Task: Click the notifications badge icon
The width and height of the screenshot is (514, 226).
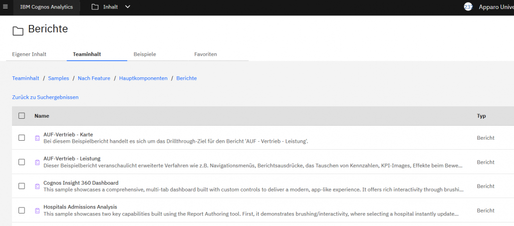Action: [x=468, y=7]
